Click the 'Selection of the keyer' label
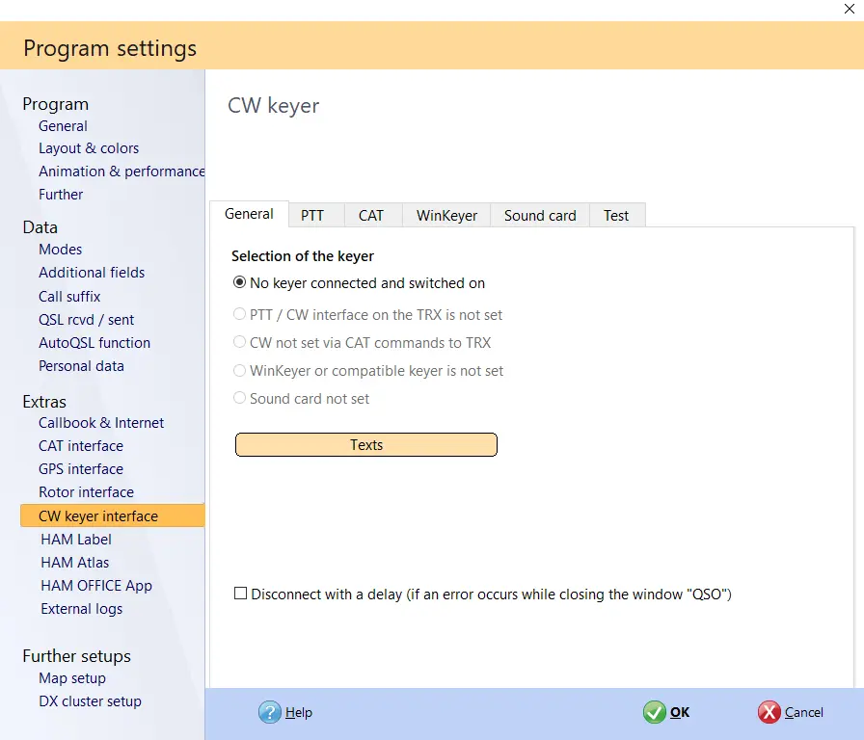This screenshot has width=864, height=740. [303, 256]
